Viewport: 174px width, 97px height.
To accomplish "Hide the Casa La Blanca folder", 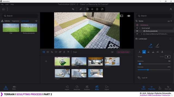I will [x=137, y=34].
